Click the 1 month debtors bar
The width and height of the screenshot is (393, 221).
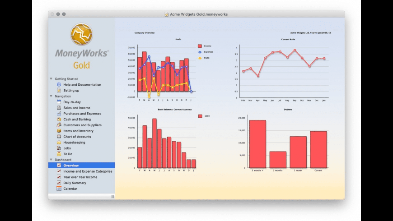(x=298, y=152)
